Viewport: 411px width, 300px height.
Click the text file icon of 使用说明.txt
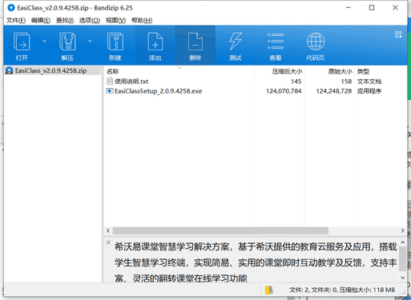coord(110,81)
